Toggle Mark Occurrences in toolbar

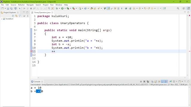point(108,8)
